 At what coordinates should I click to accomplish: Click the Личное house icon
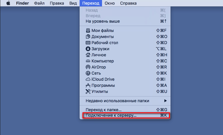88,55
